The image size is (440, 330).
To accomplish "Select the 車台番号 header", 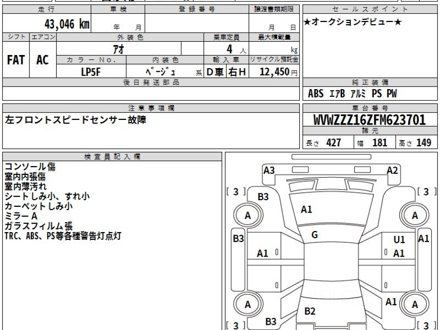I will tap(370, 108).
